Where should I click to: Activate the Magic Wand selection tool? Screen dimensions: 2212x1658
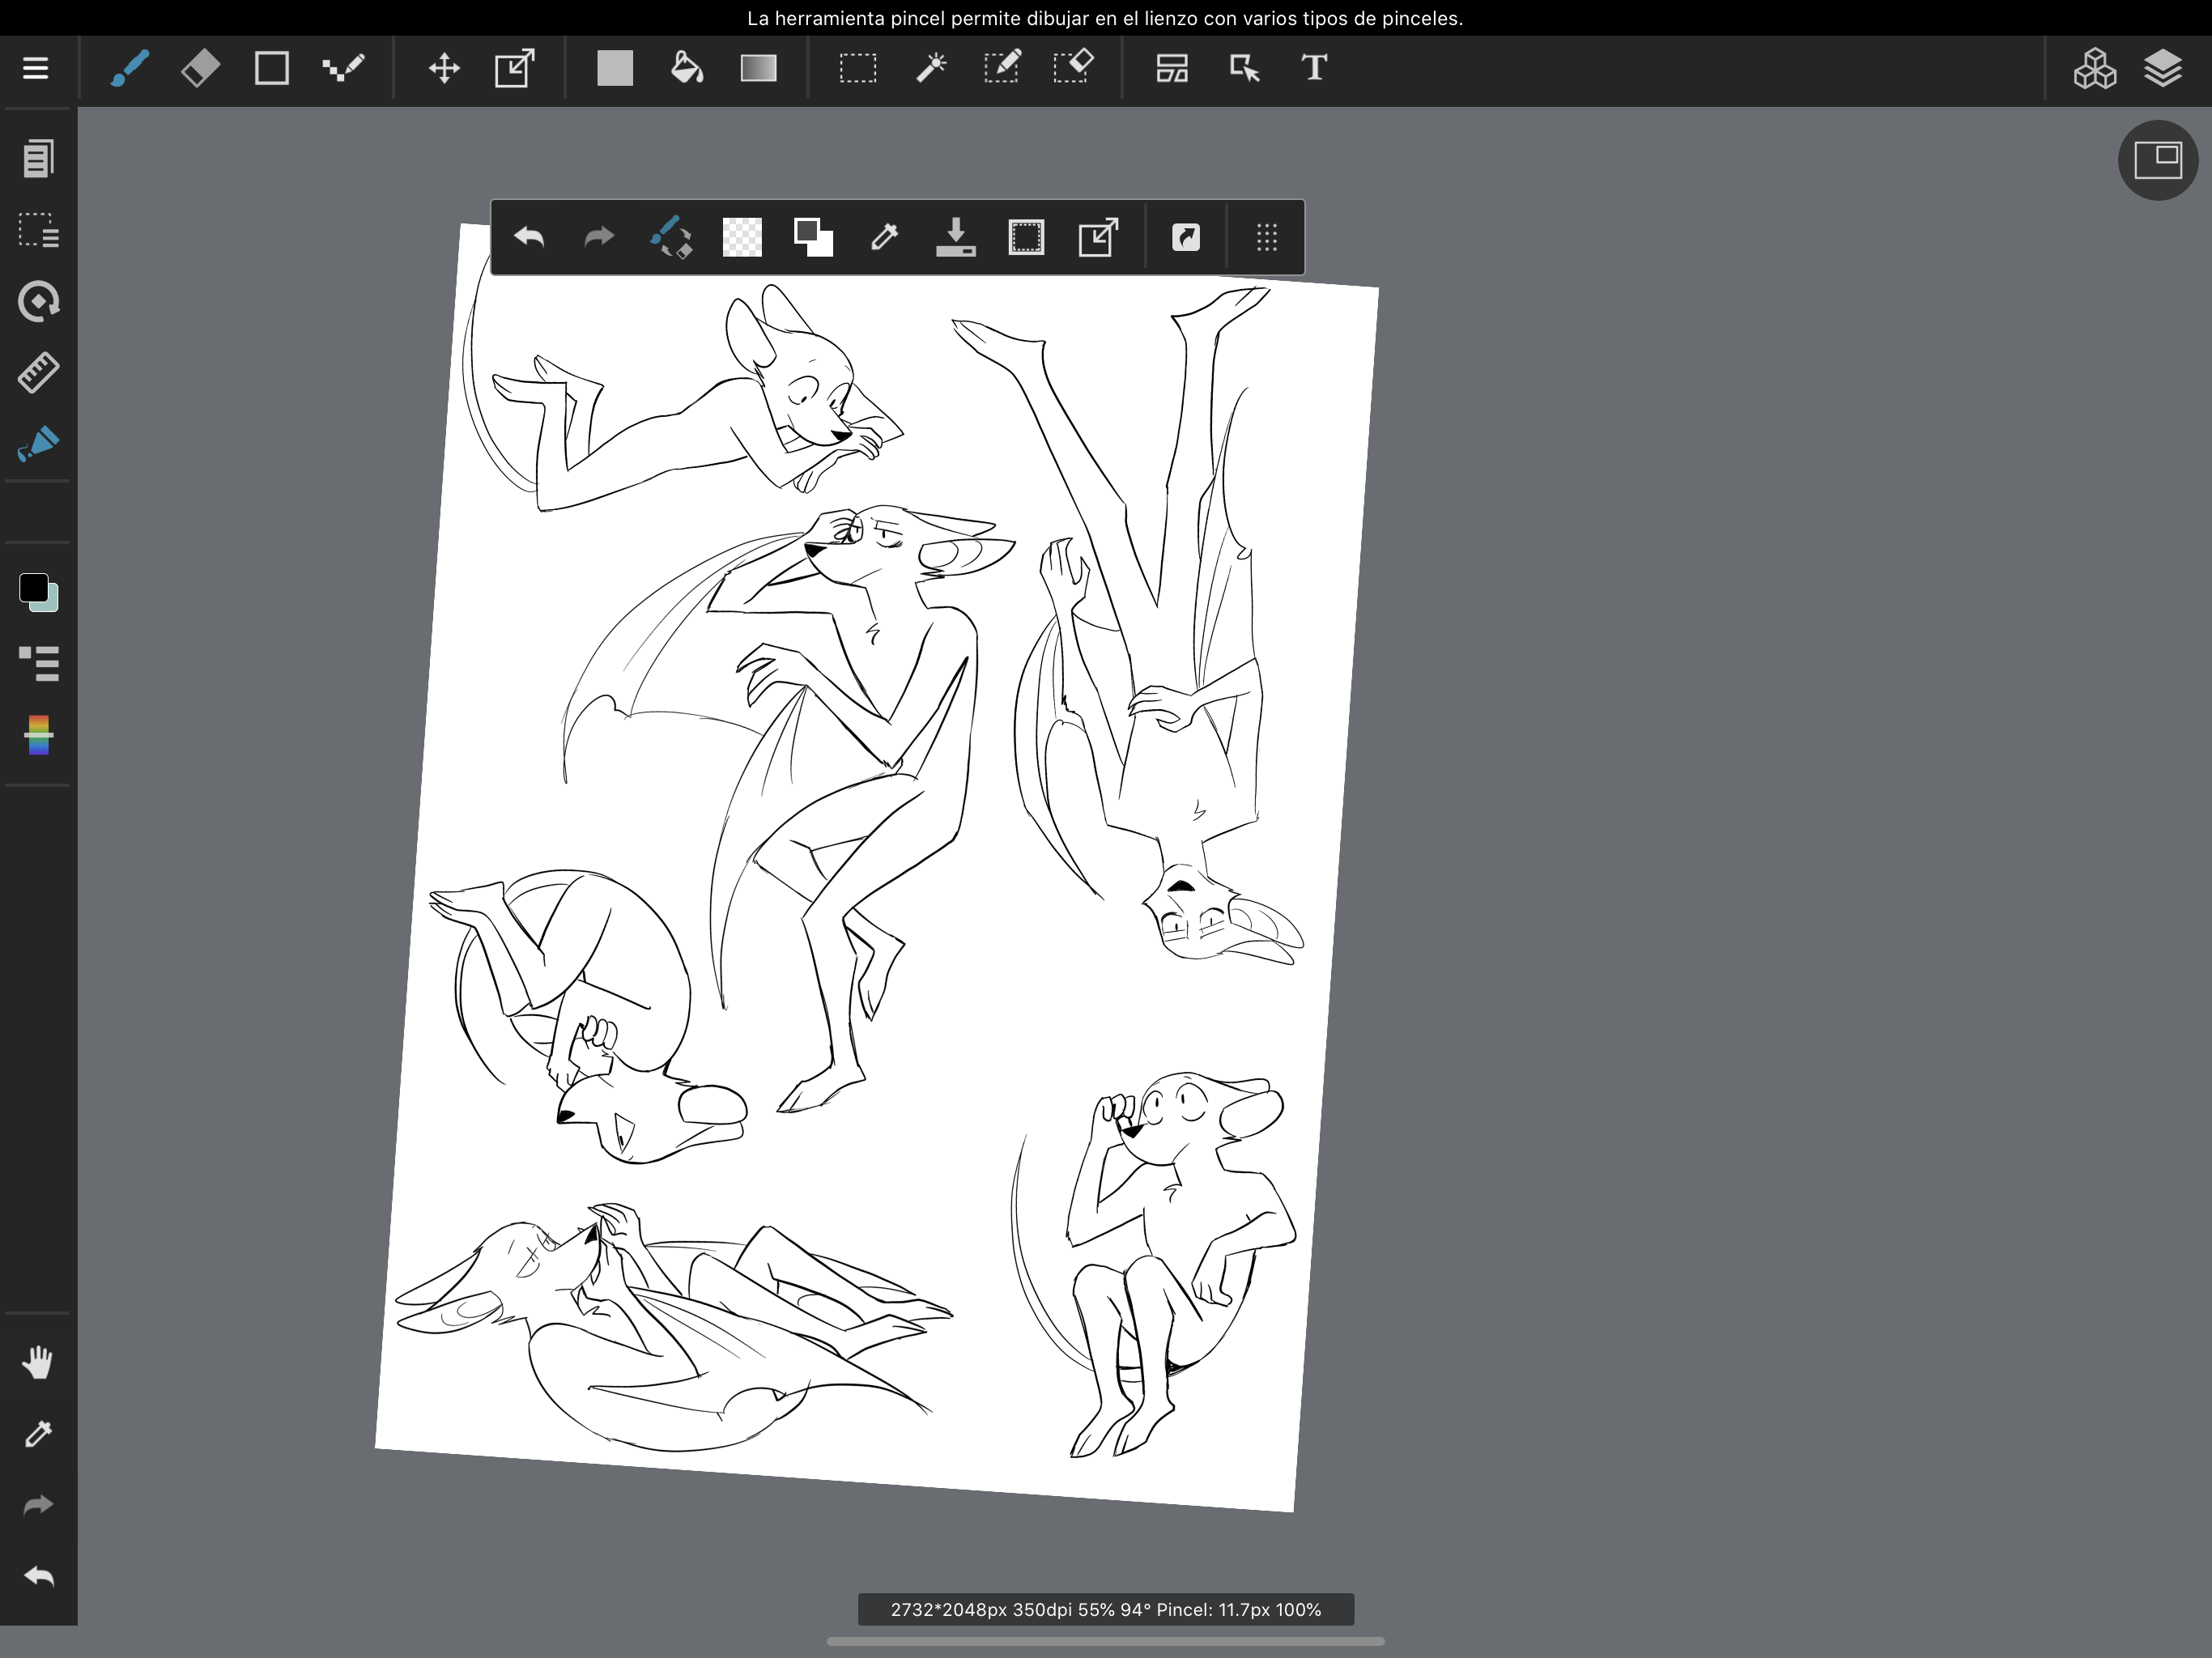coord(930,68)
